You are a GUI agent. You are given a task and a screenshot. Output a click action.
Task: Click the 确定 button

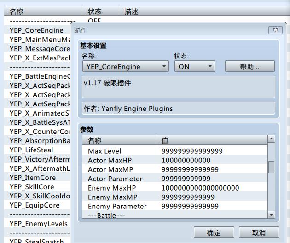click(214, 232)
